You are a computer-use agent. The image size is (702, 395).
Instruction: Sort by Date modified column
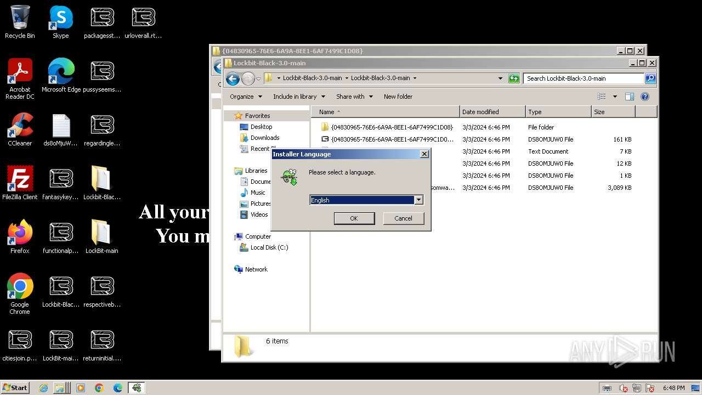click(492, 112)
